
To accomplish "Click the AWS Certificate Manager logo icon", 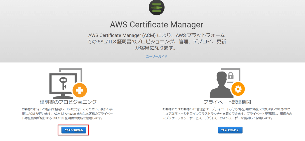I will click(156, 8).
